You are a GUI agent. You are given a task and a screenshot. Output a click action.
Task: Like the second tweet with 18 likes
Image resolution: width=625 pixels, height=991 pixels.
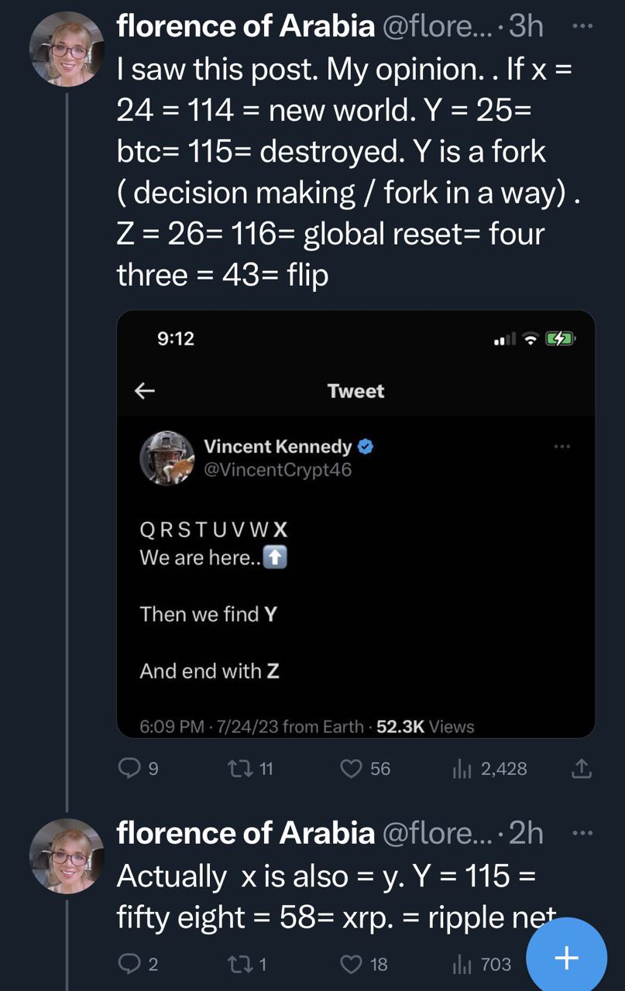click(352, 963)
